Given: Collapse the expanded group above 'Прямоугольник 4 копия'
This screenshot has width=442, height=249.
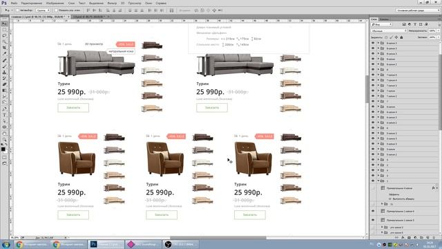Looking at the screenshot, I should 378,181.
